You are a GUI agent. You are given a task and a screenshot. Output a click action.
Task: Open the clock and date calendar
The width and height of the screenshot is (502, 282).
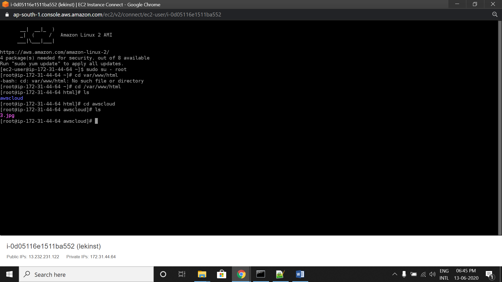pos(466,274)
